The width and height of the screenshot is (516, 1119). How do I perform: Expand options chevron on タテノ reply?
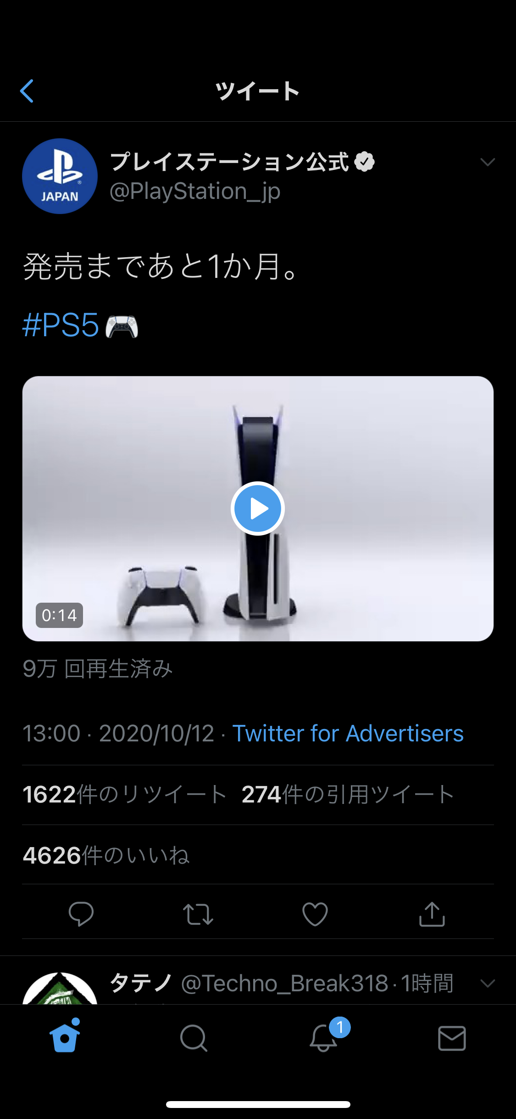[x=488, y=983]
